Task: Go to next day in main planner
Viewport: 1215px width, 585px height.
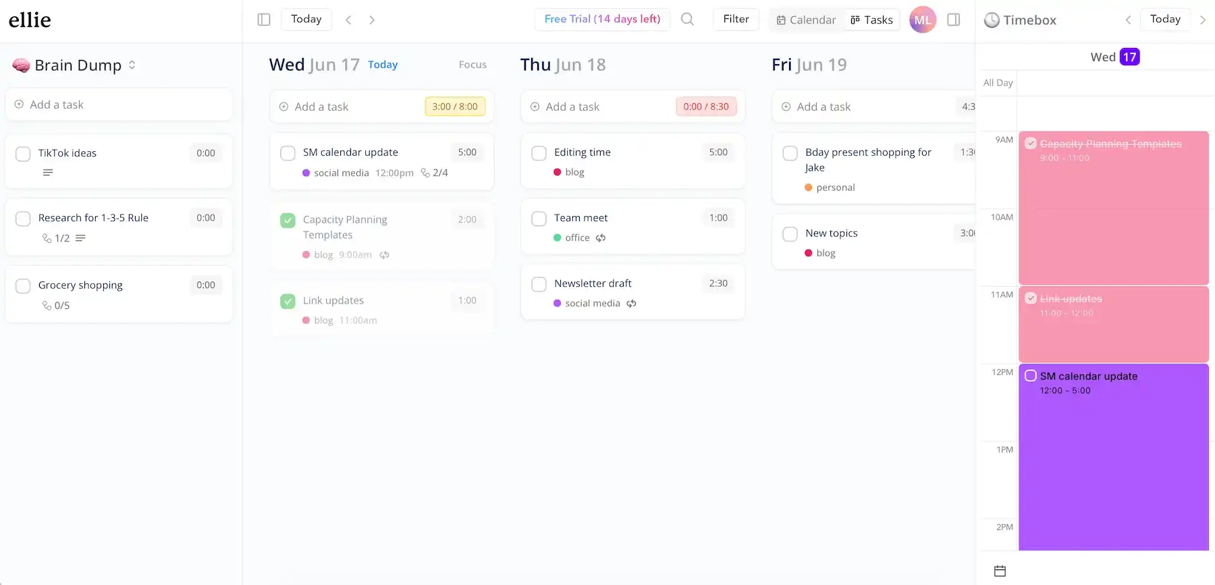Action: tap(372, 20)
